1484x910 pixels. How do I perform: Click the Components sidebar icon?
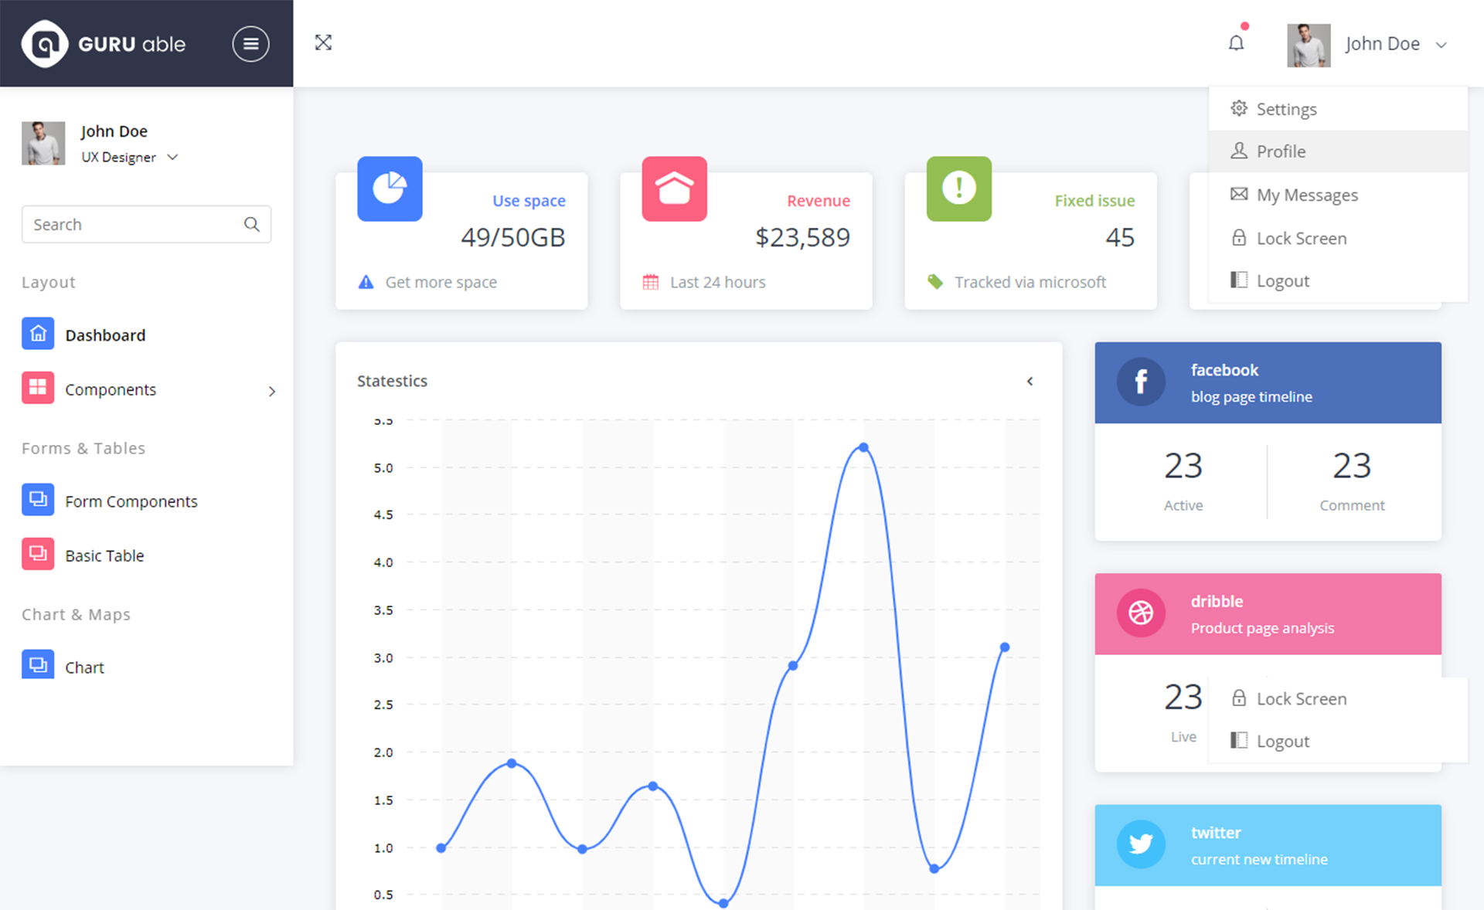pos(36,389)
